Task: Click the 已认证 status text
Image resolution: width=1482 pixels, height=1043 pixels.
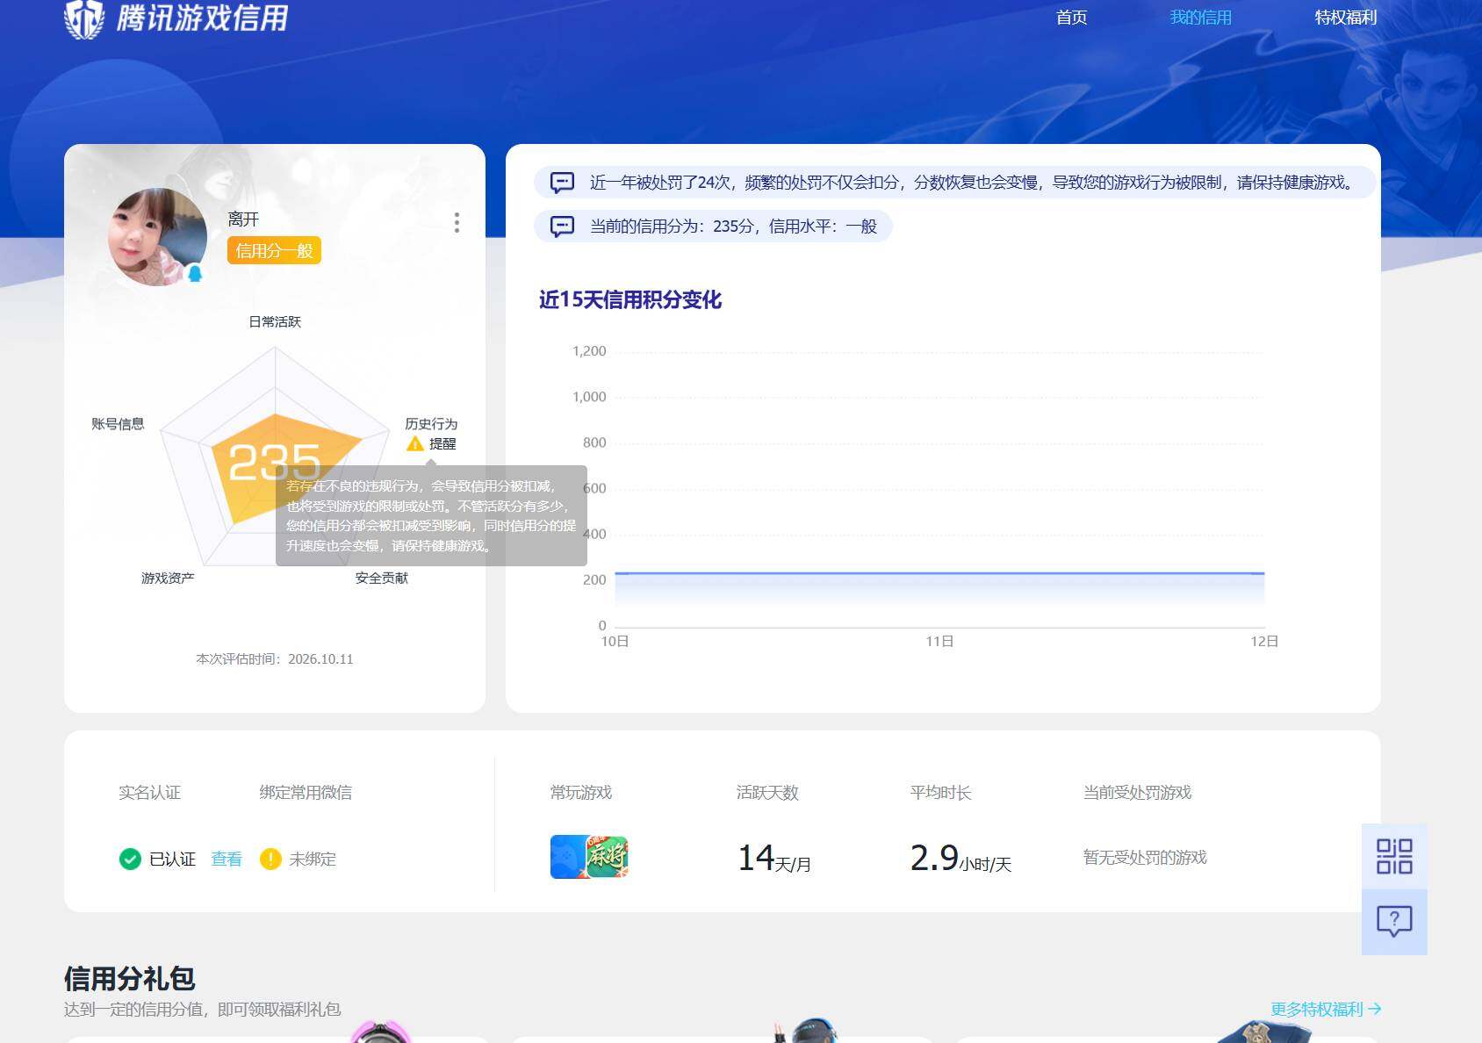Action: (x=172, y=859)
